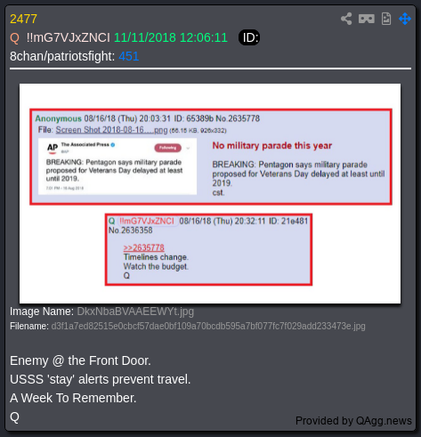Open the embedded screenshot image
Image resolution: width=421 pixels, height=437 pixels.
[210, 193]
